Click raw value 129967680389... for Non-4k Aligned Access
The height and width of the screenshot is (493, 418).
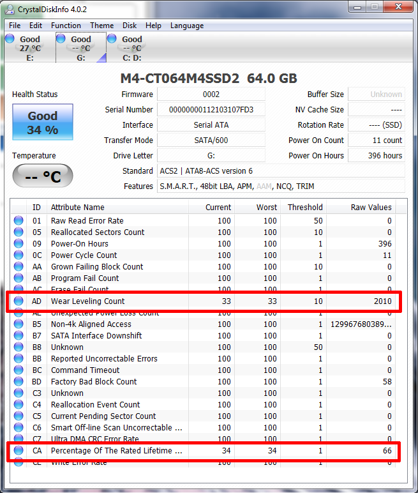(361, 324)
